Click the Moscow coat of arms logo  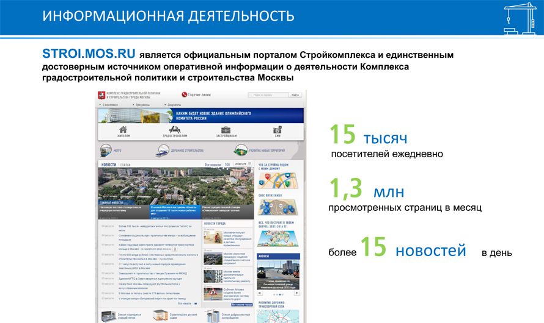pyautogui.click(x=101, y=95)
